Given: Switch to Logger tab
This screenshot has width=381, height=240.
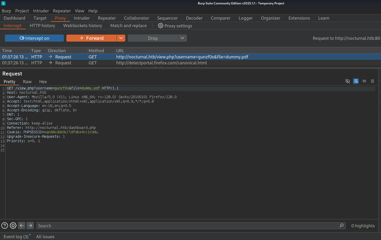Looking at the screenshot, I should point(246,18).
